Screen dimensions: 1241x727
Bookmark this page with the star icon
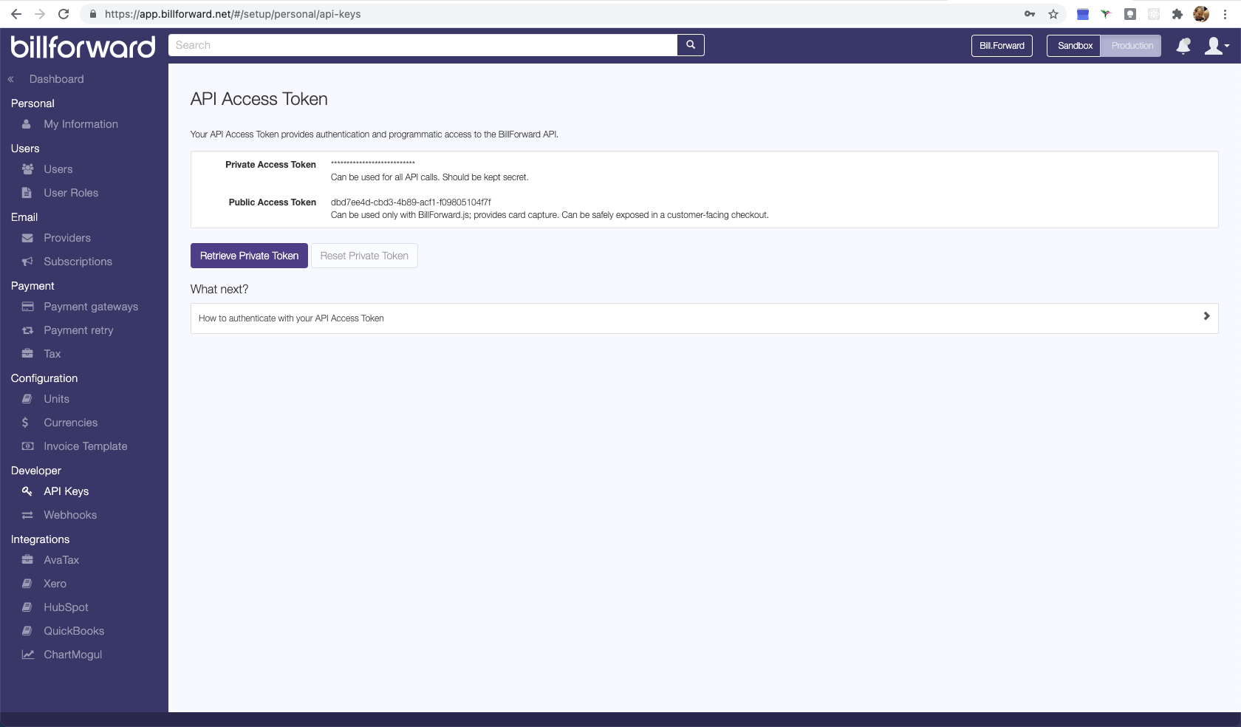coord(1053,14)
